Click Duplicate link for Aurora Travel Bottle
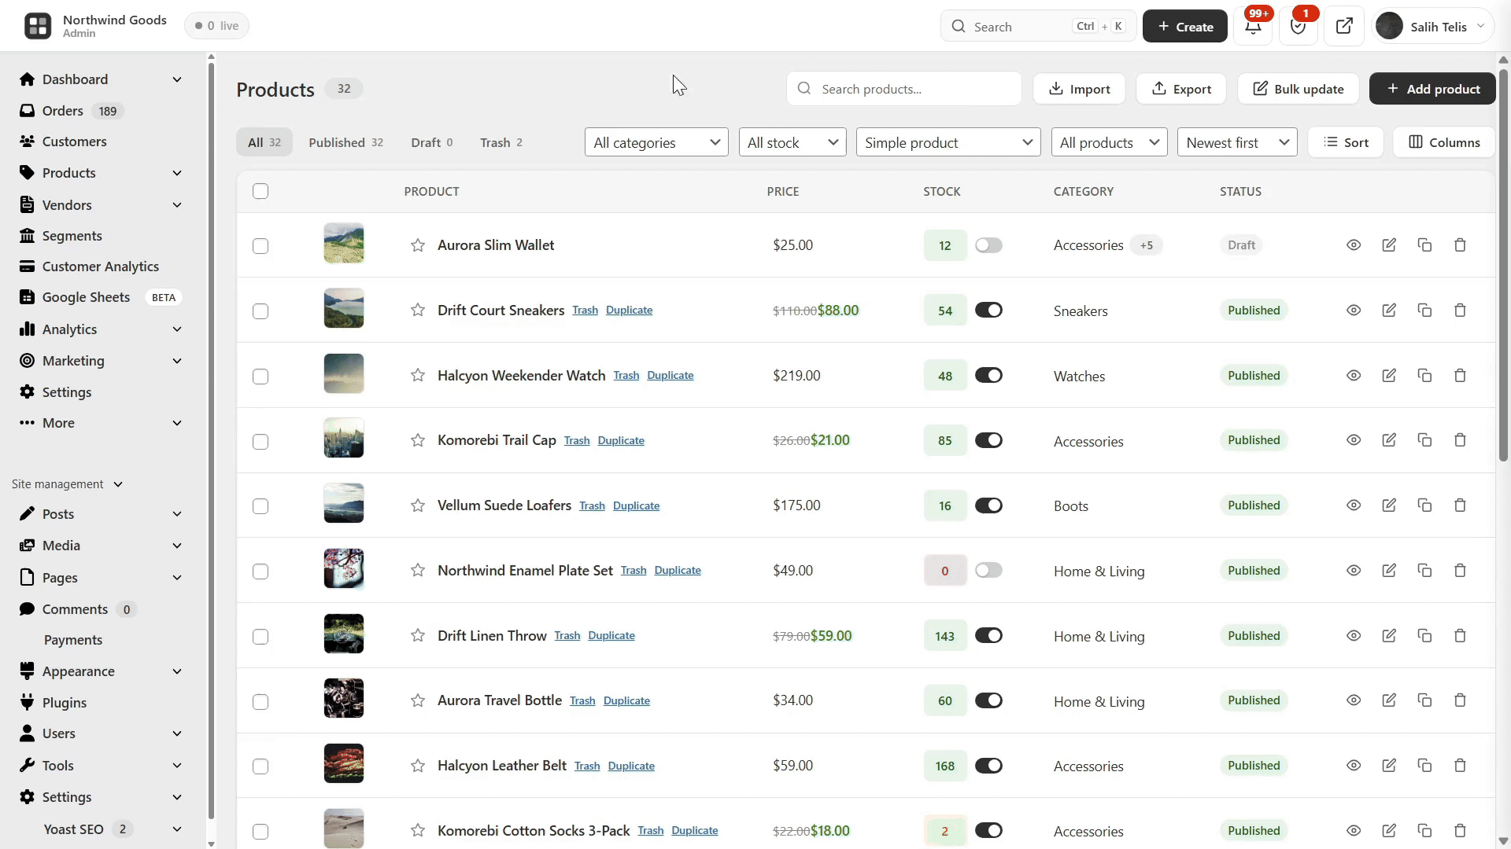Screen dimensions: 1511x849 tap(626, 701)
